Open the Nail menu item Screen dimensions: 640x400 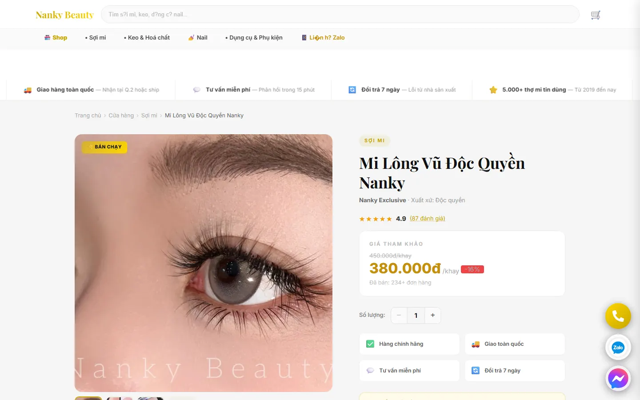click(198, 38)
